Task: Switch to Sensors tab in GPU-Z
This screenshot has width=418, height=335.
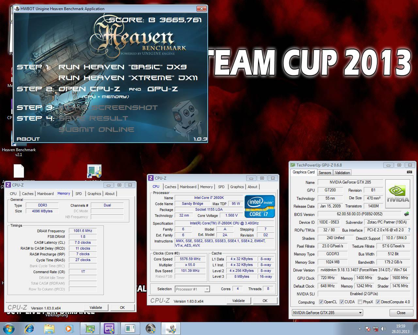Action: click(325, 172)
